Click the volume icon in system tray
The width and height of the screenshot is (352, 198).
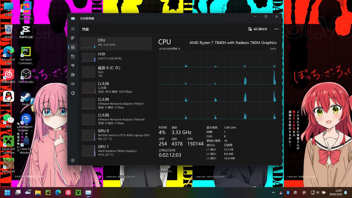click(318, 193)
